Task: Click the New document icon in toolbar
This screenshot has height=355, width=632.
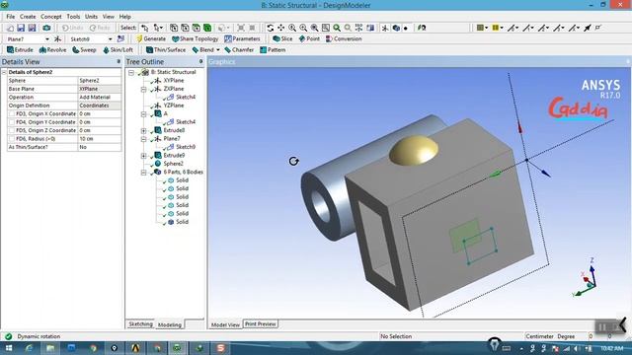Action: (10, 28)
